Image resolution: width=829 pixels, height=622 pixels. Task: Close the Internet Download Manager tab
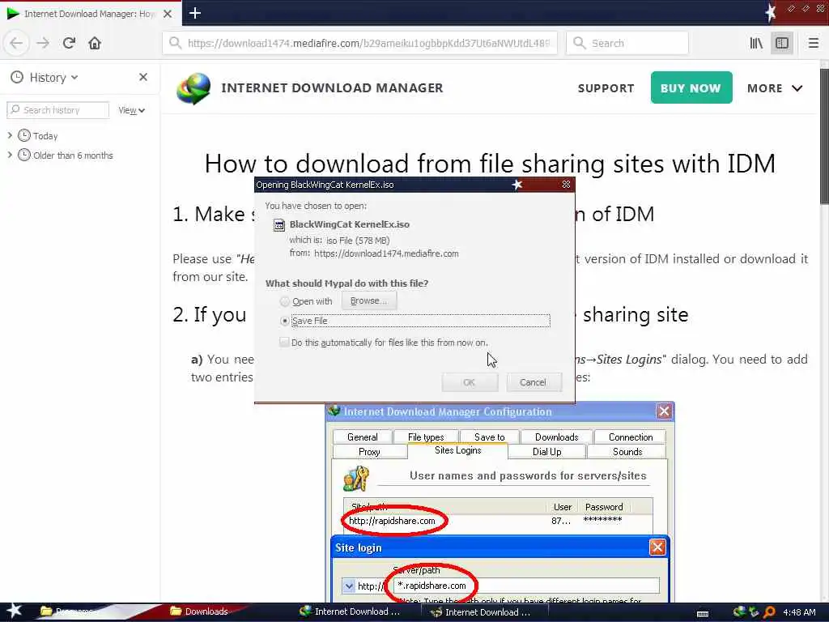168,14
